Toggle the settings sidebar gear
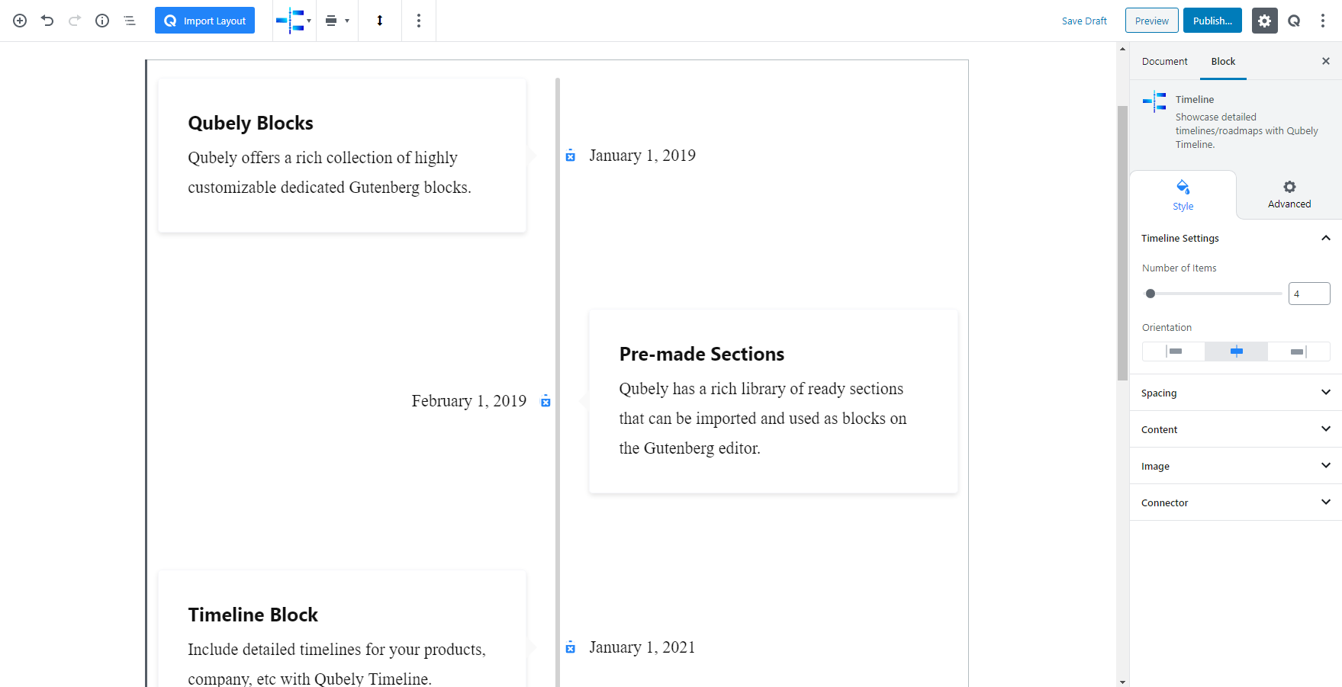The image size is (1342, 687). tap(1264, 21)
